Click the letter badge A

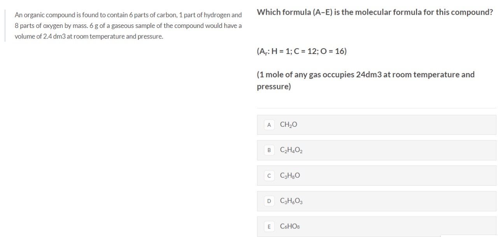[x=268, y=125]
